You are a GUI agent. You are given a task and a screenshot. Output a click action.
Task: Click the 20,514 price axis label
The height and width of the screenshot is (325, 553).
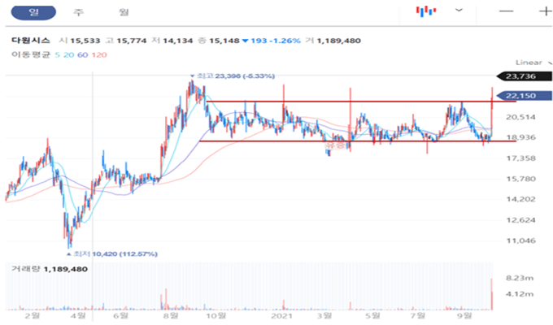coord(520,117)
